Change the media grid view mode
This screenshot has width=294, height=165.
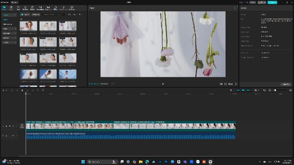tap(69, 14)
